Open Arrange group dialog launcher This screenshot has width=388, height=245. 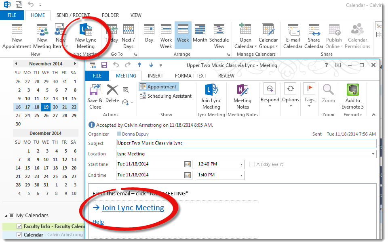tap(228, 54)
